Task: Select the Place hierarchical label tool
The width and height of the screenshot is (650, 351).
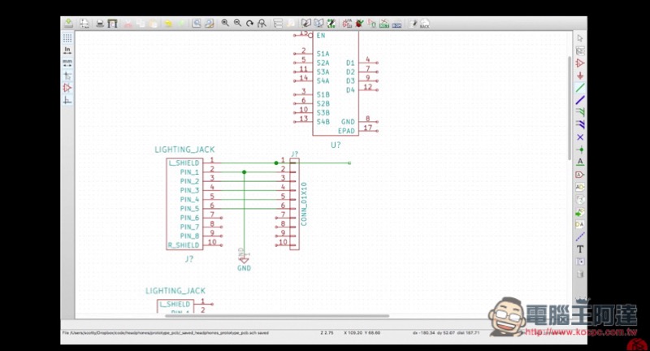Action: pos(580,187)
